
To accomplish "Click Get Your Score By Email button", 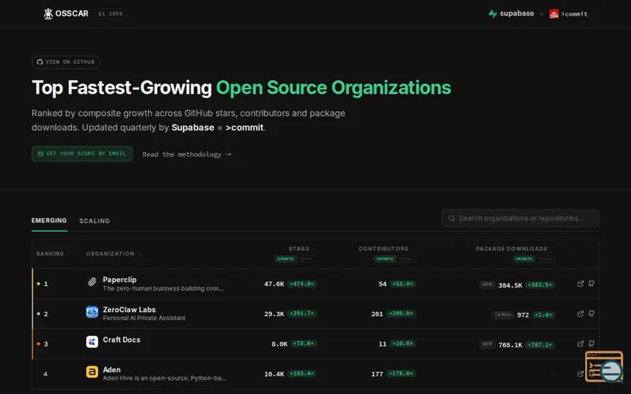I will [x=82, y=154].
